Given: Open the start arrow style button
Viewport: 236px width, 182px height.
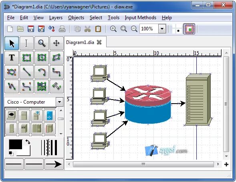Looking at the screenshot, I should [14, 164].
